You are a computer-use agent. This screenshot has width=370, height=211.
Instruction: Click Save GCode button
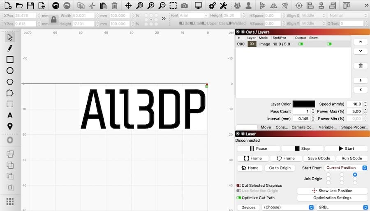tap(319, 158)
